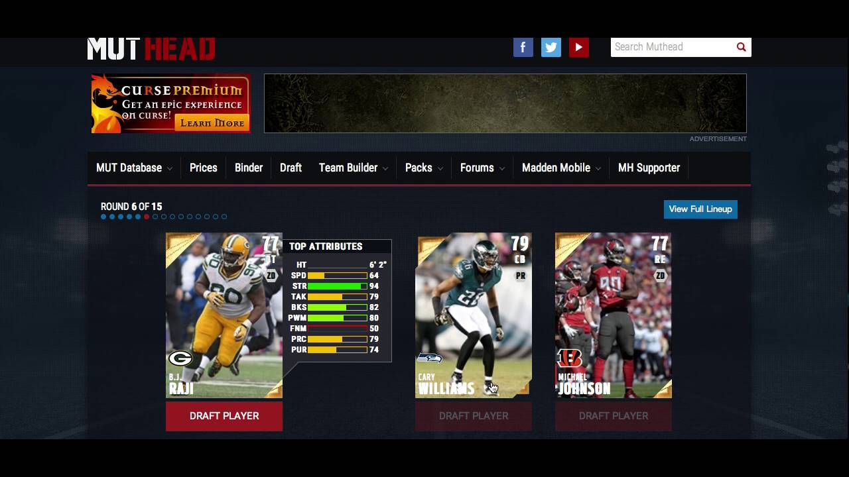Click the ZD chemistry badge on Raji card
The width and height of the screenshot is (849, 477).
coord(271,276)
